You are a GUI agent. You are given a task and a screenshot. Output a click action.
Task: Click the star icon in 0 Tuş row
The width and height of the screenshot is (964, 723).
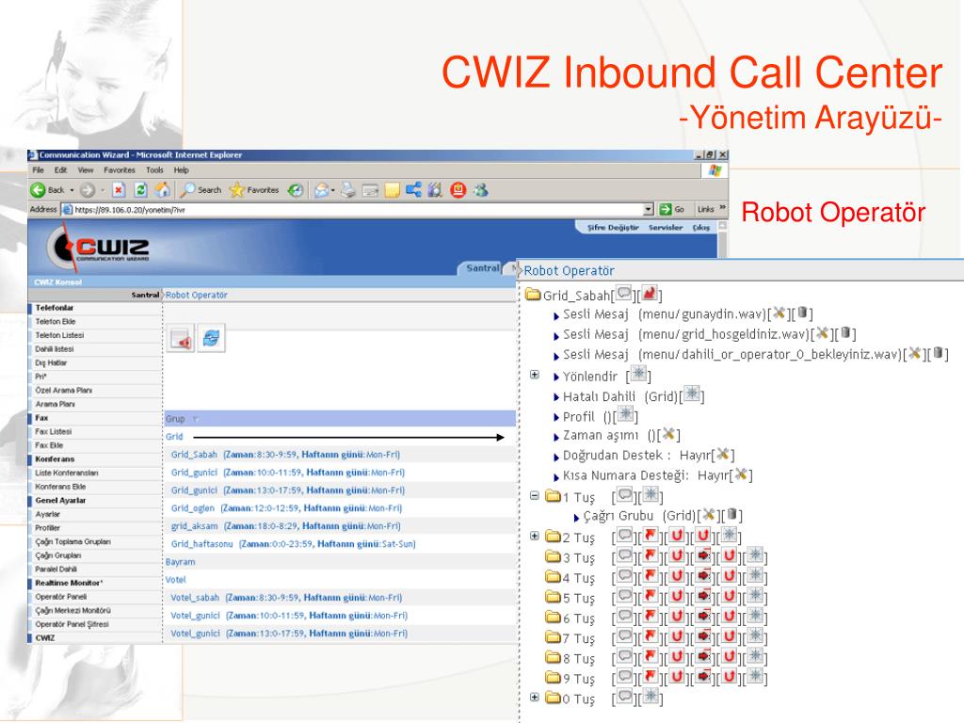(651, 697)
